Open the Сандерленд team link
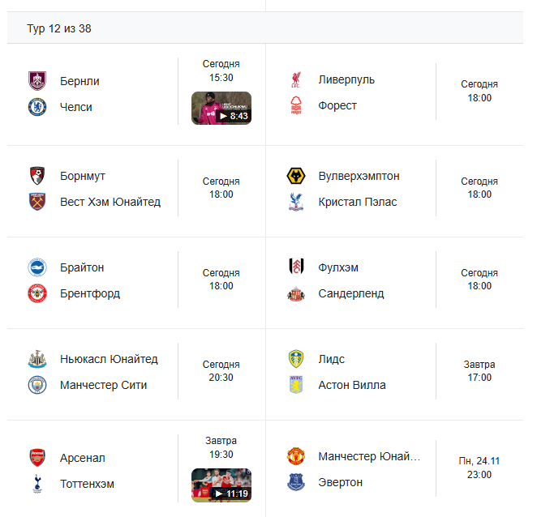Image resolution: width=537 pixels, height=517 pixels. click(x=351, y=293)
